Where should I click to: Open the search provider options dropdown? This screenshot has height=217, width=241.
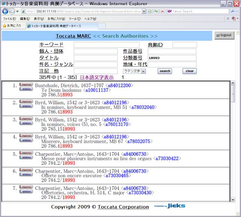pos(237,11)
